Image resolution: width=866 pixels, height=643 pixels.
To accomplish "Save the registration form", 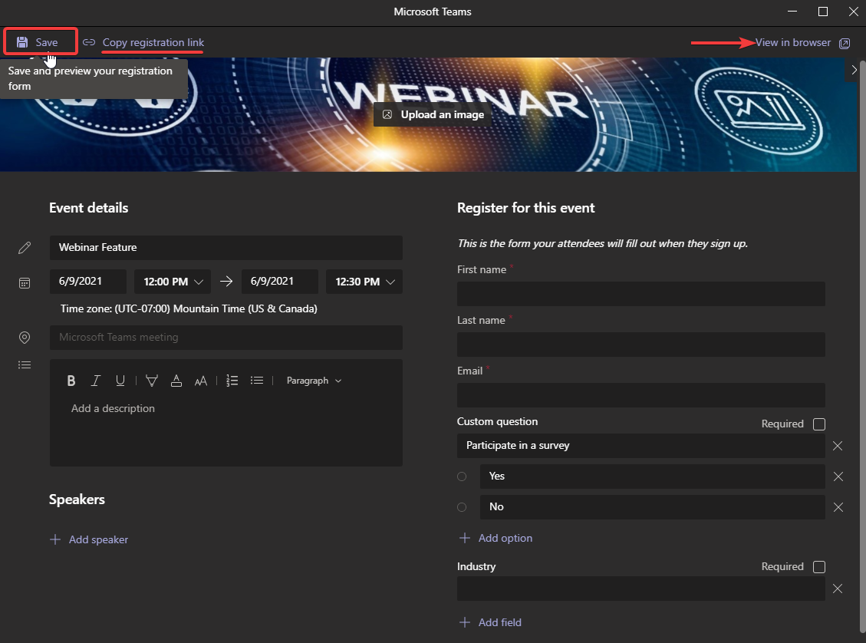I will tap(40, 42).
